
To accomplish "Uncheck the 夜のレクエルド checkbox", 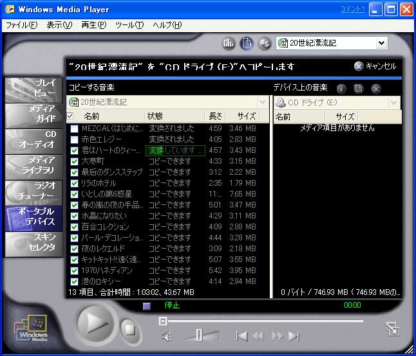I will point(74,249).
